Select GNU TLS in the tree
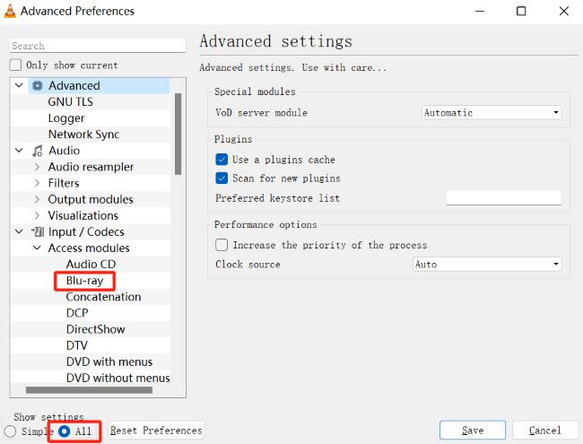The width and height of the screenshot is (583, 444). [70, 102]
